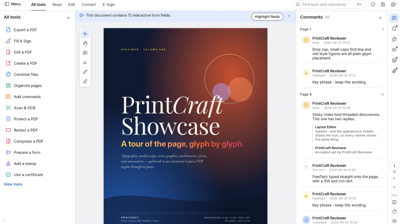Open the "Drop cap, small-caps first line" comment
400x224 pixels.
[x=342, y=49]
